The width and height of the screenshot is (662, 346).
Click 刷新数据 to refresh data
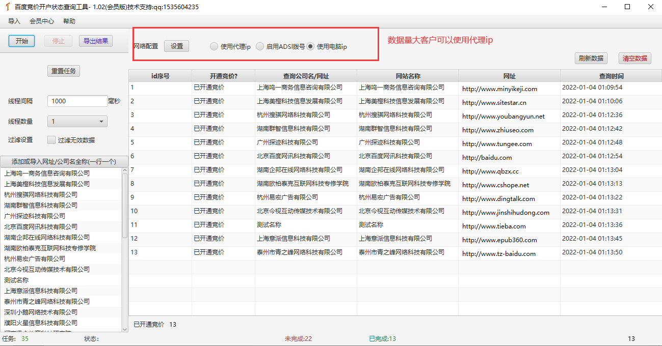pos(591,59)
